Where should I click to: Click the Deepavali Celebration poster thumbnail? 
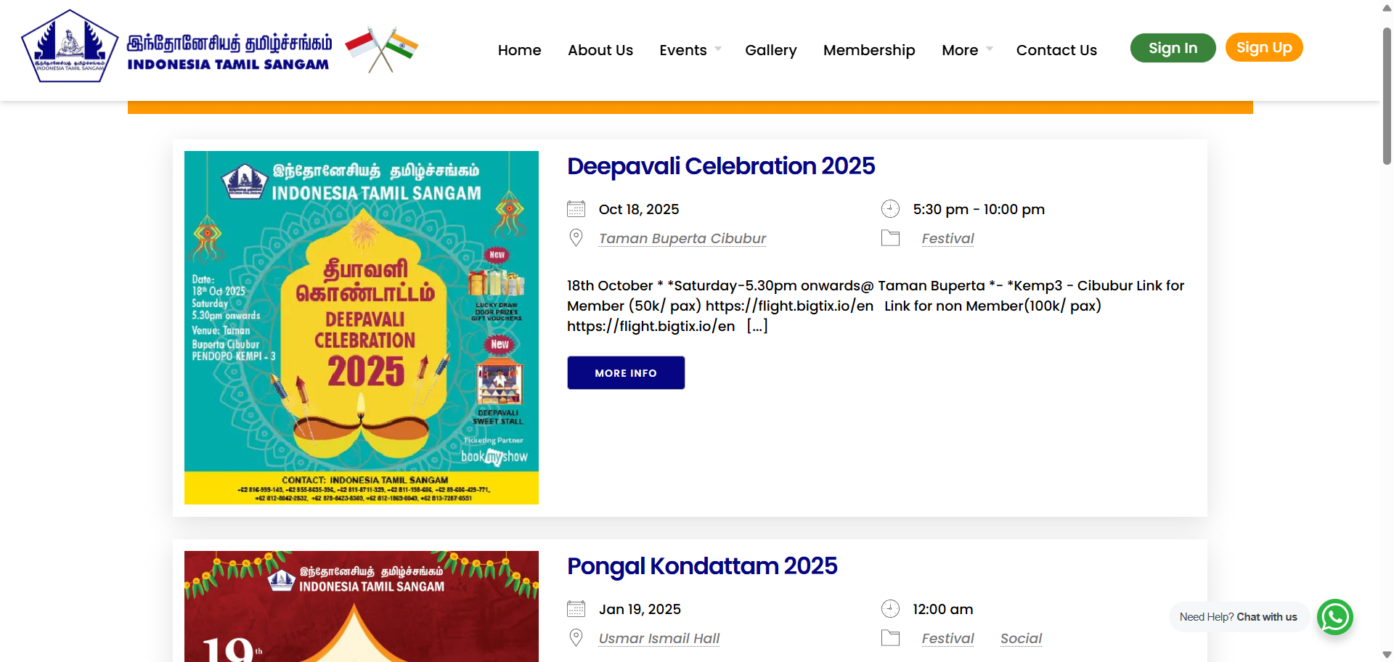(361, 327)
